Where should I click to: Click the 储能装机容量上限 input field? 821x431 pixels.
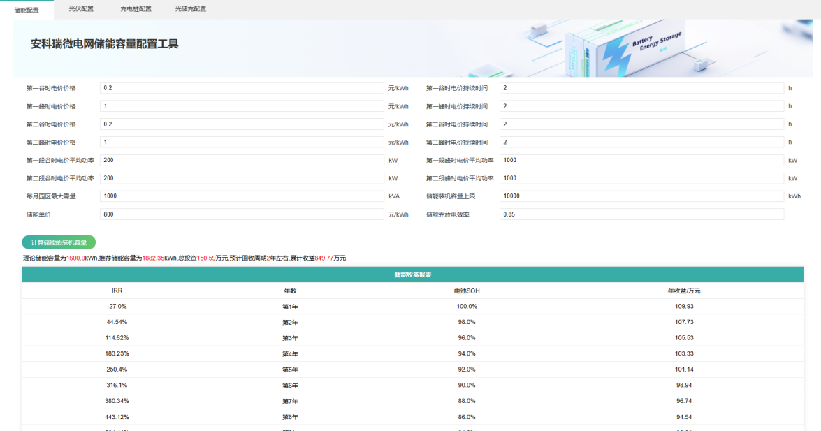point(641,196)
